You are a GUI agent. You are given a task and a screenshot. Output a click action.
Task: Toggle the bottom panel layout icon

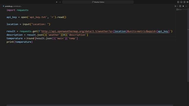(181, 2)
